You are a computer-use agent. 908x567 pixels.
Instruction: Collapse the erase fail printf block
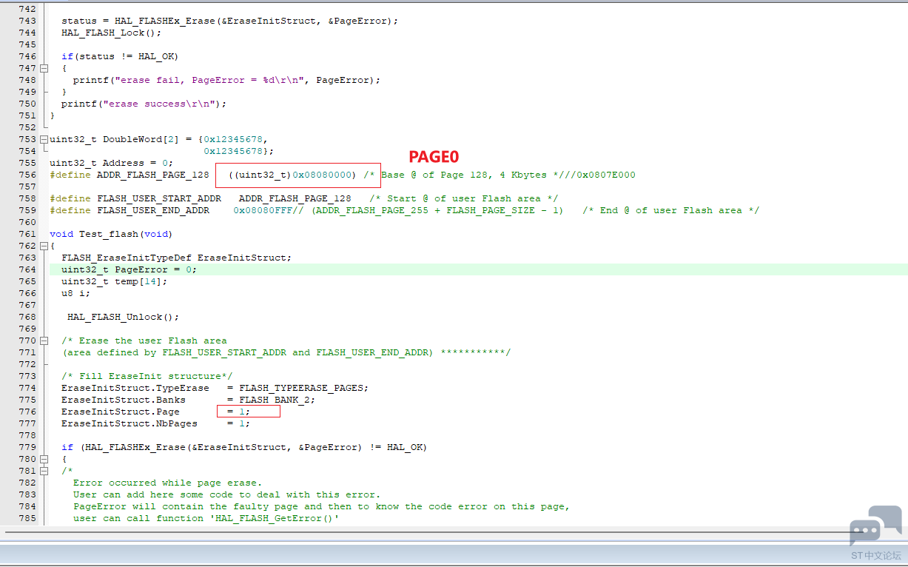44,68
